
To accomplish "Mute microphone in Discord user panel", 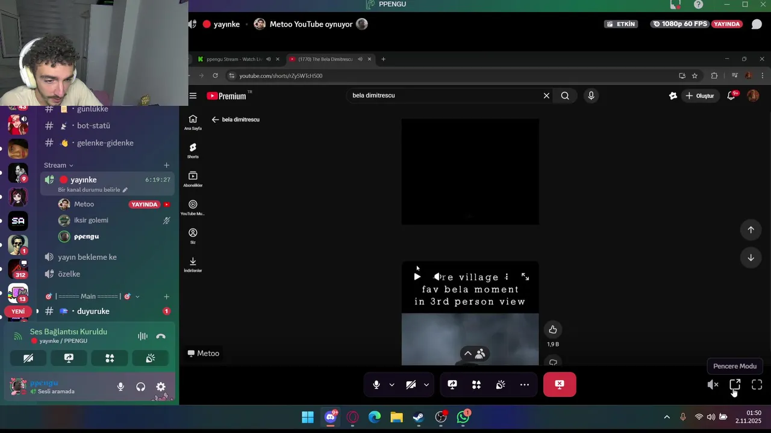I will point(120,387).
